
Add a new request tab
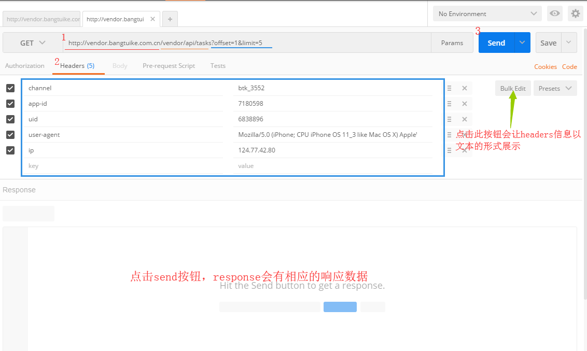170,19
